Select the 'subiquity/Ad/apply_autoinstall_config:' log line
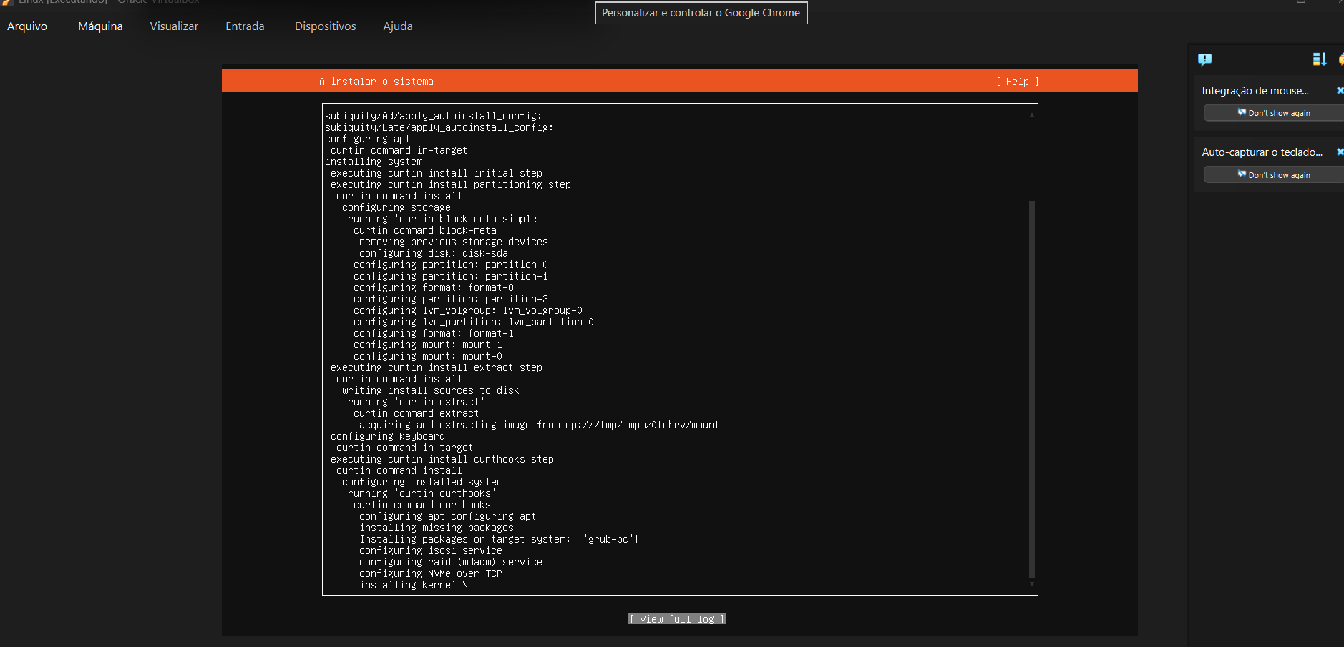 (434, 116)
